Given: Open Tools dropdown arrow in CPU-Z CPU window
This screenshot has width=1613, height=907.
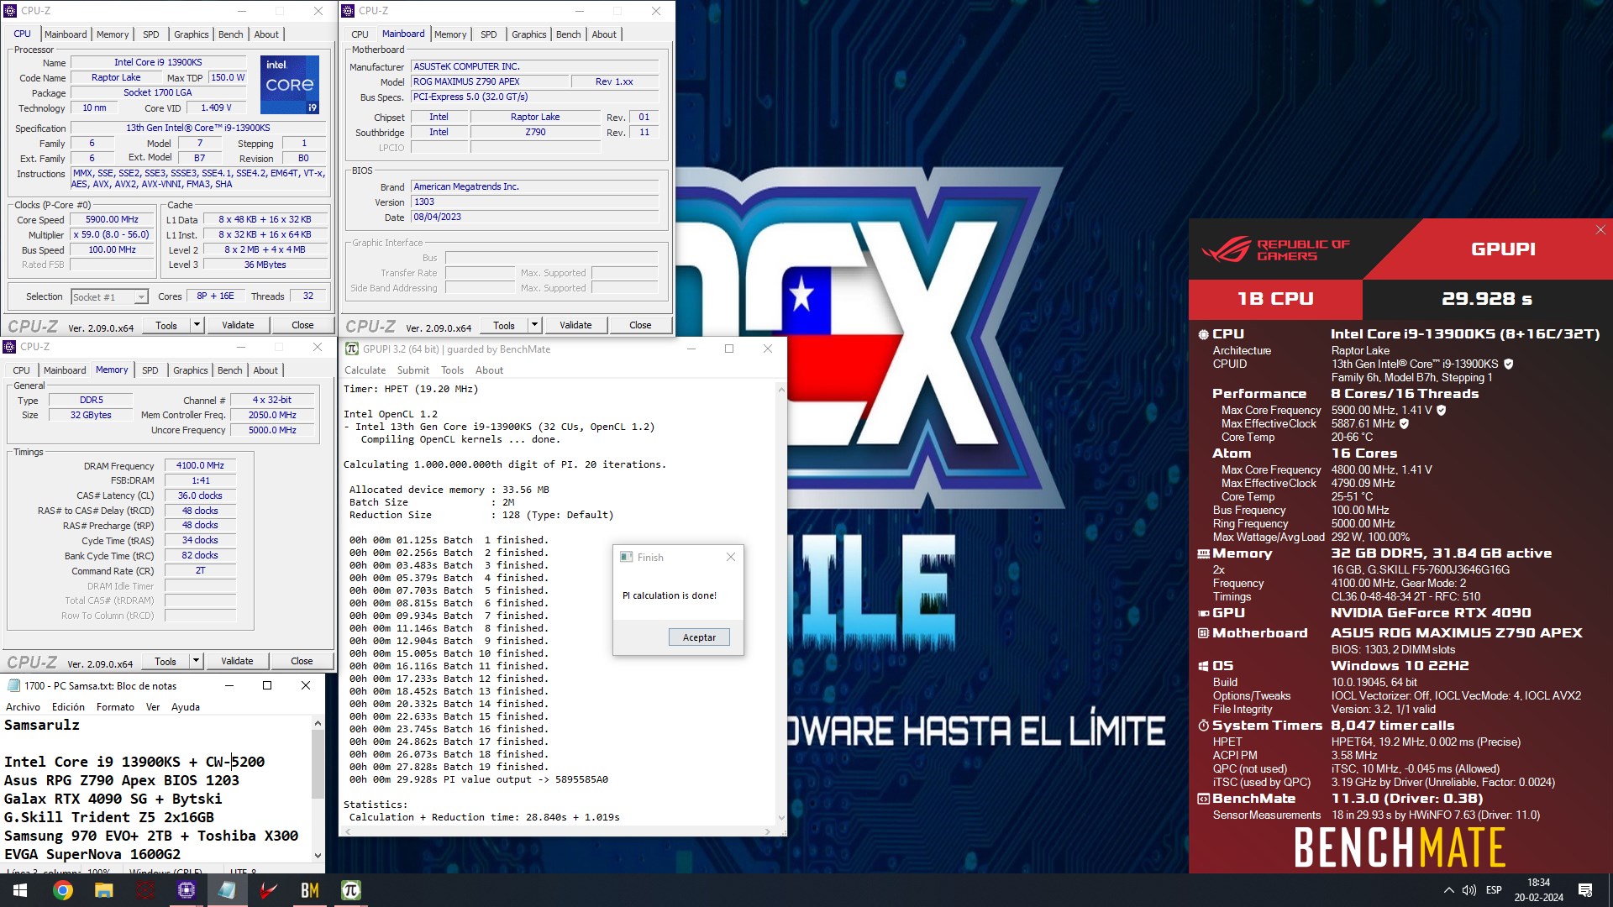Looking at the screenshot, I should pos(197,325).
